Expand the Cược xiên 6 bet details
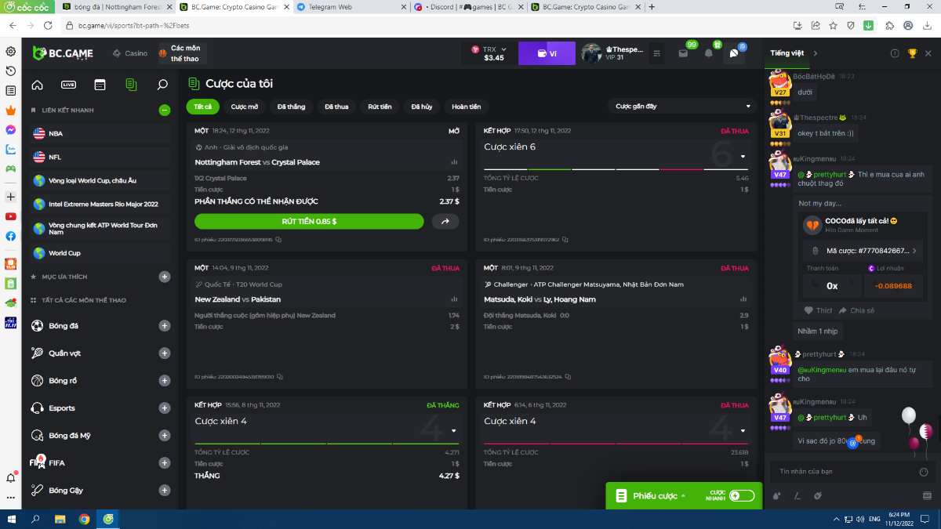The width and height of the screenshot is (941, 529). coord(743,156)
